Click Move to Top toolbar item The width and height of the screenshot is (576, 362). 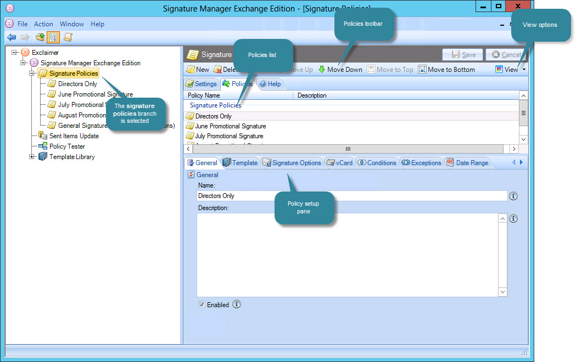[390, 69]
